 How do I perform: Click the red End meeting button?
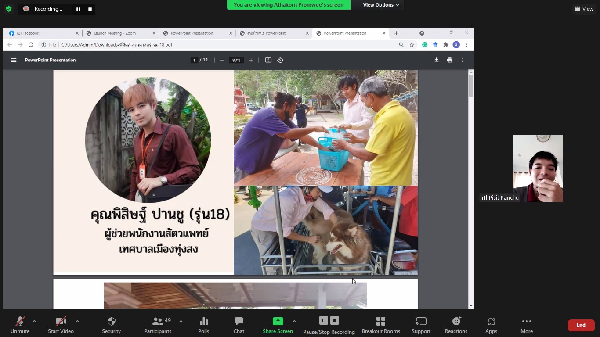point(581,325)
